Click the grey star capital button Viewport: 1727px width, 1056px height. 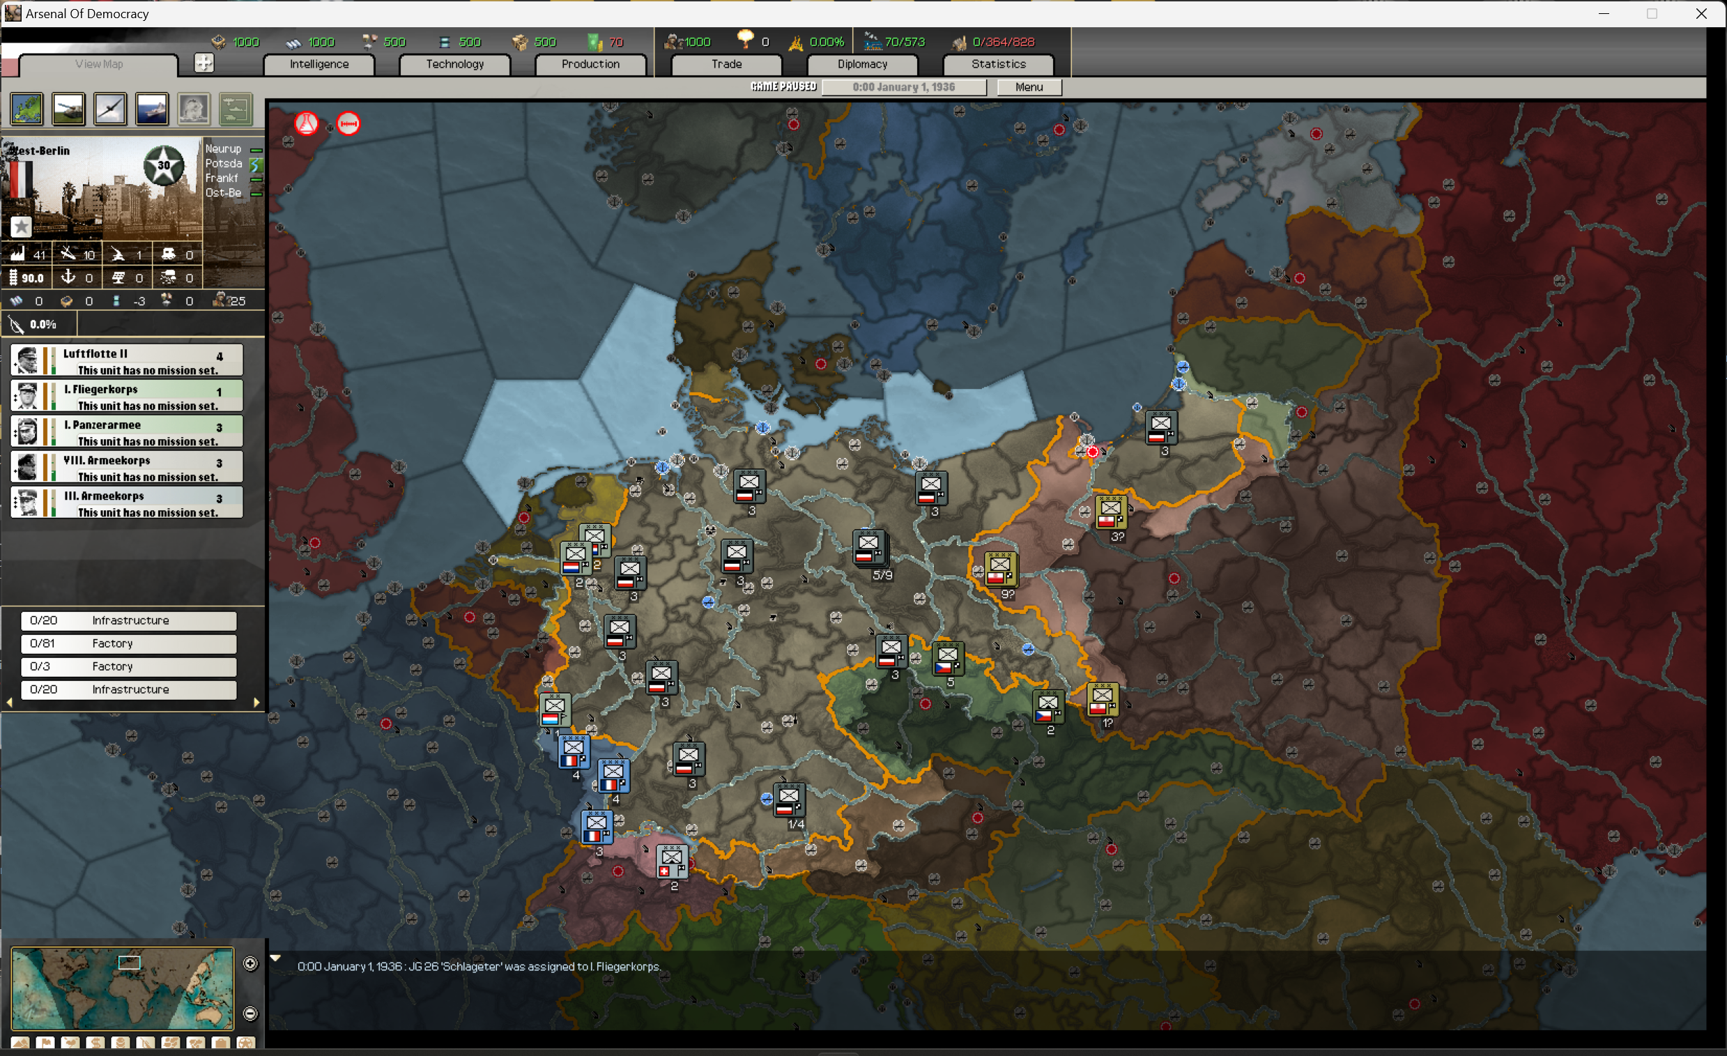tap(21, 227)
